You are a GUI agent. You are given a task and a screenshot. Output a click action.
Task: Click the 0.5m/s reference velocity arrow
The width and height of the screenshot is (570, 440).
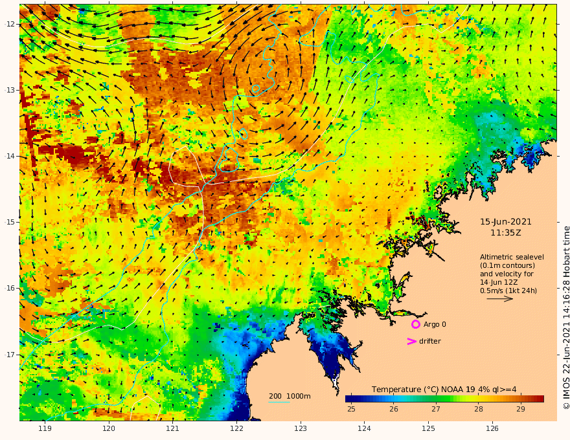click(x=500, y=299)
